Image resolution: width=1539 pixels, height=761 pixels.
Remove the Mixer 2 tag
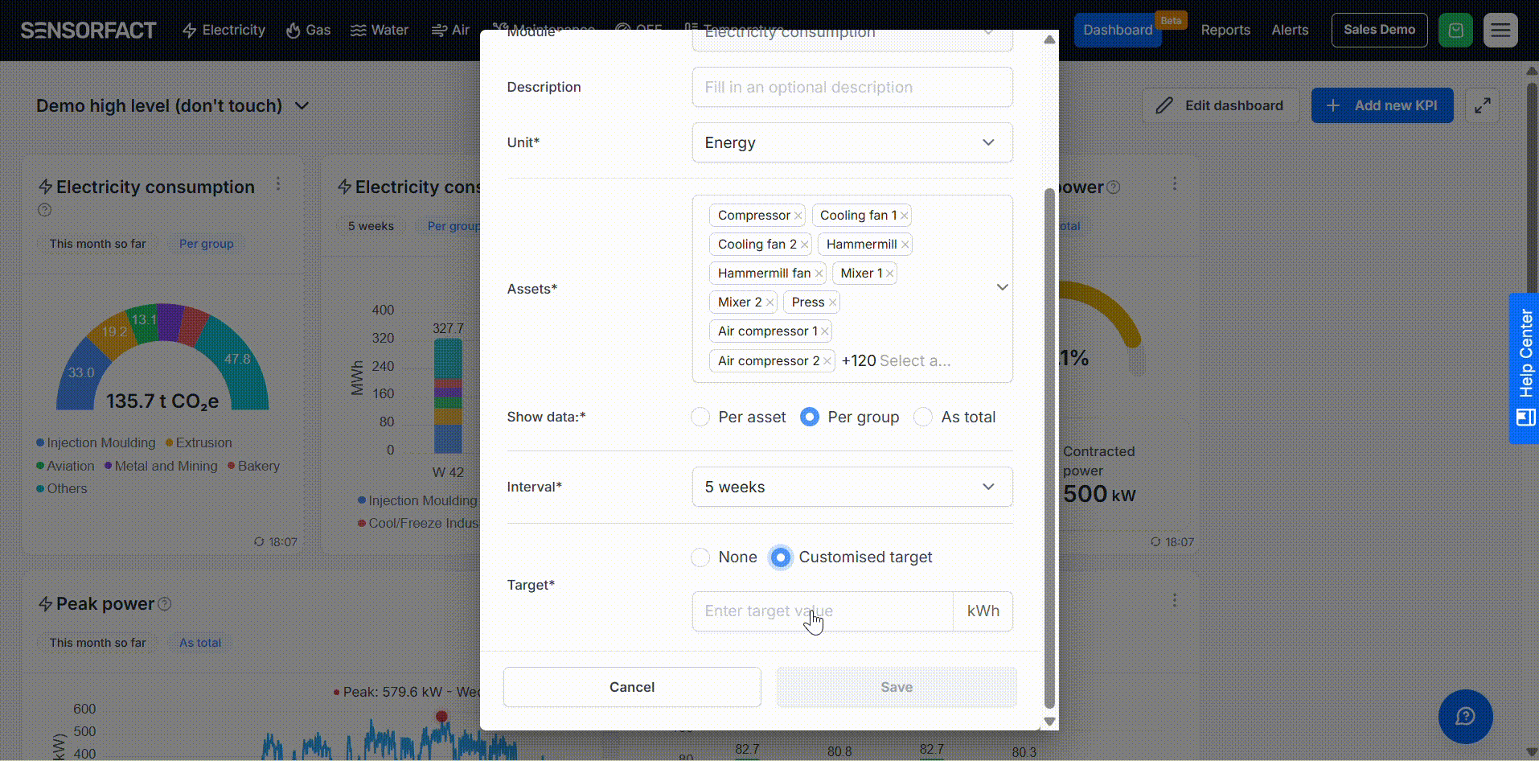tap(769, 302)
